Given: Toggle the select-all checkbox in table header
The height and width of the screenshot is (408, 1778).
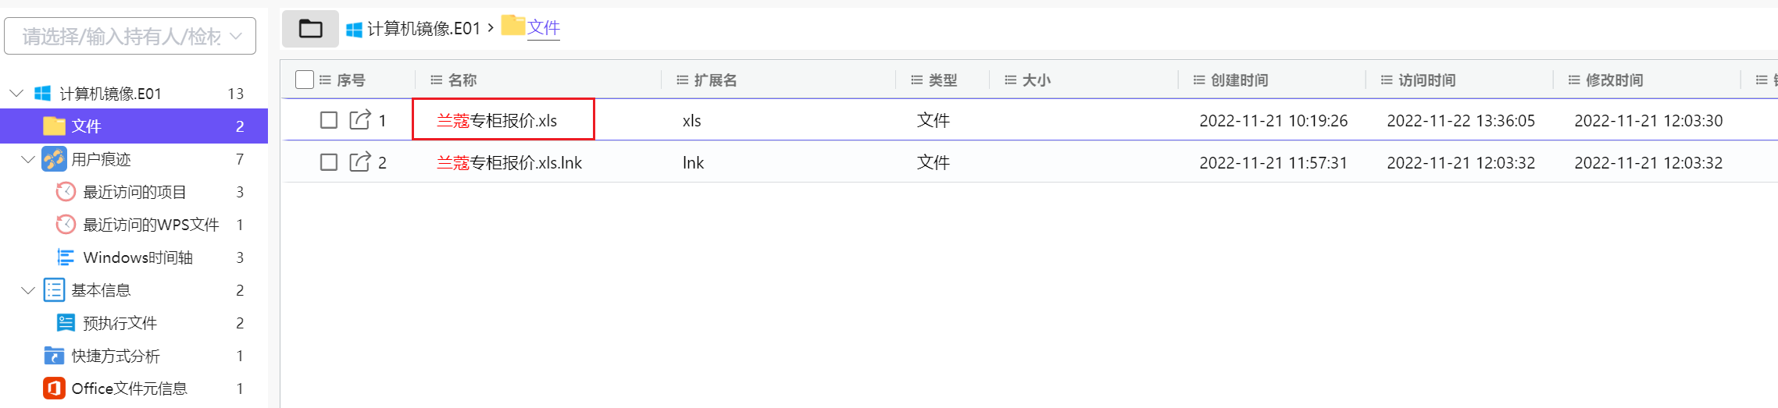Looking at the screenshot, I should coord(305,80).
